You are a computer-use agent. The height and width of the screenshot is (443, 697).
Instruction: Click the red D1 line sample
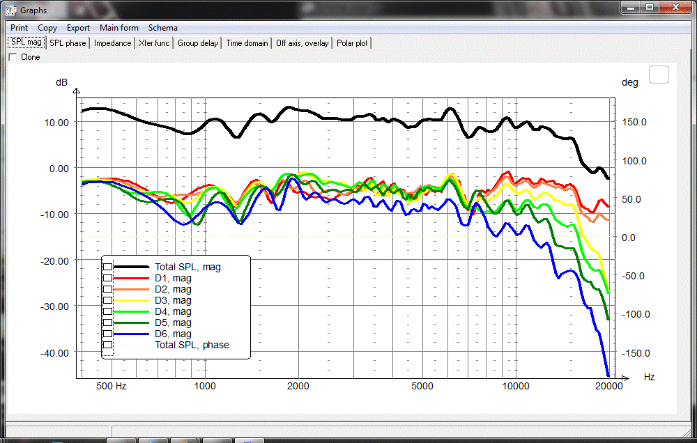tap(132, 278)
